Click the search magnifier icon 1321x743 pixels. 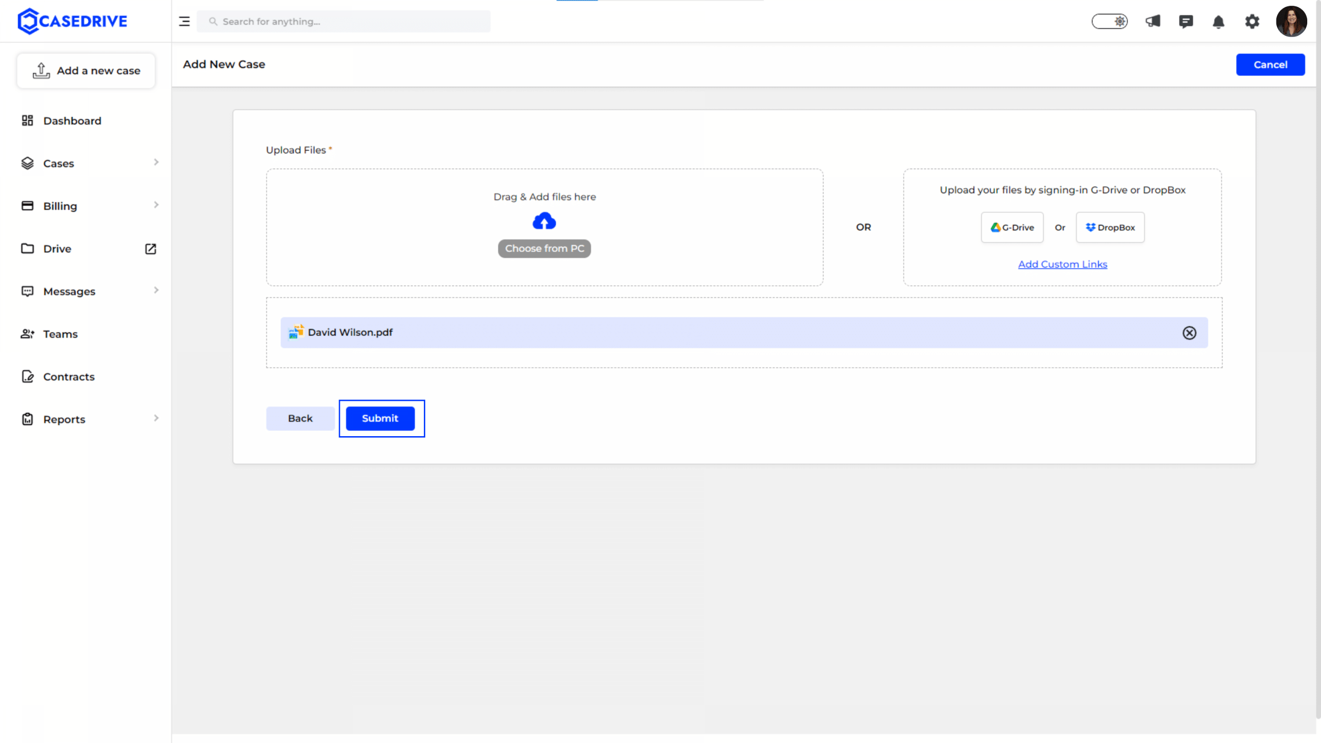213,22
